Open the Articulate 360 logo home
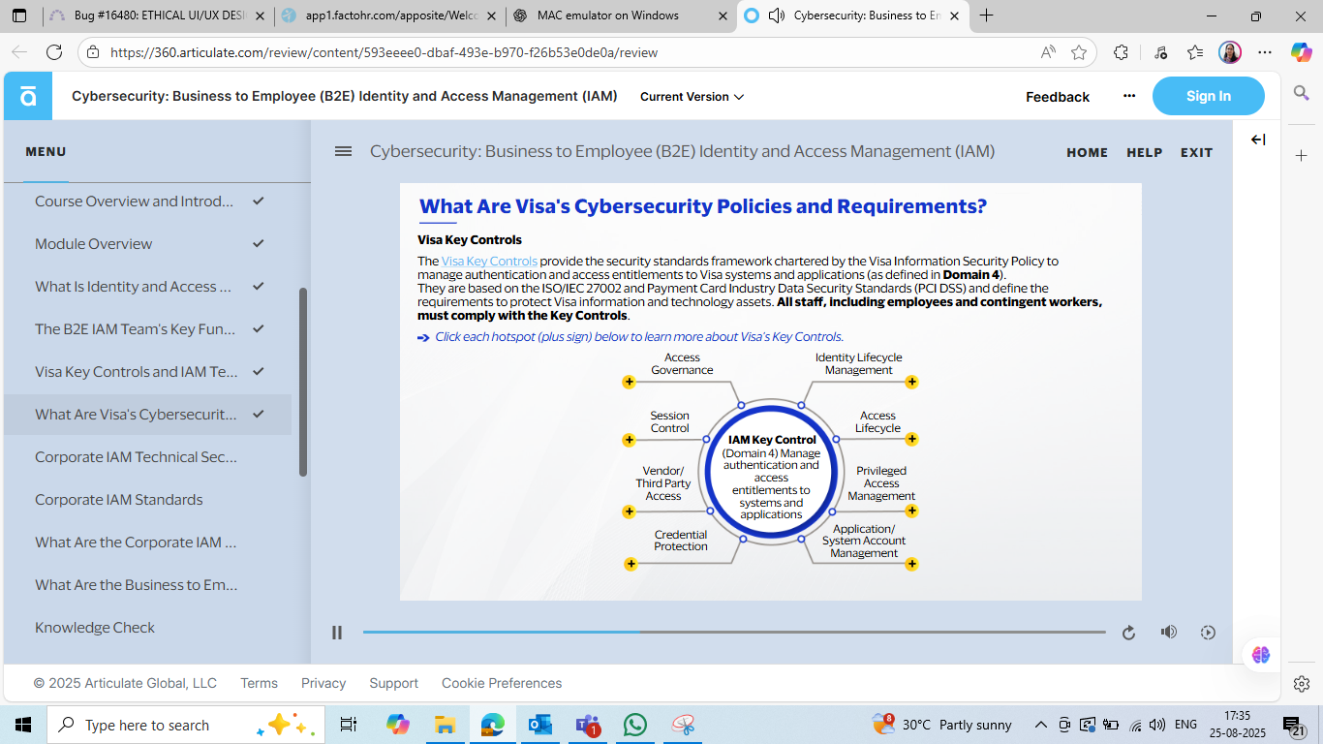The width and height of the screenshot is (1323, 744). (x=28, y=96)
